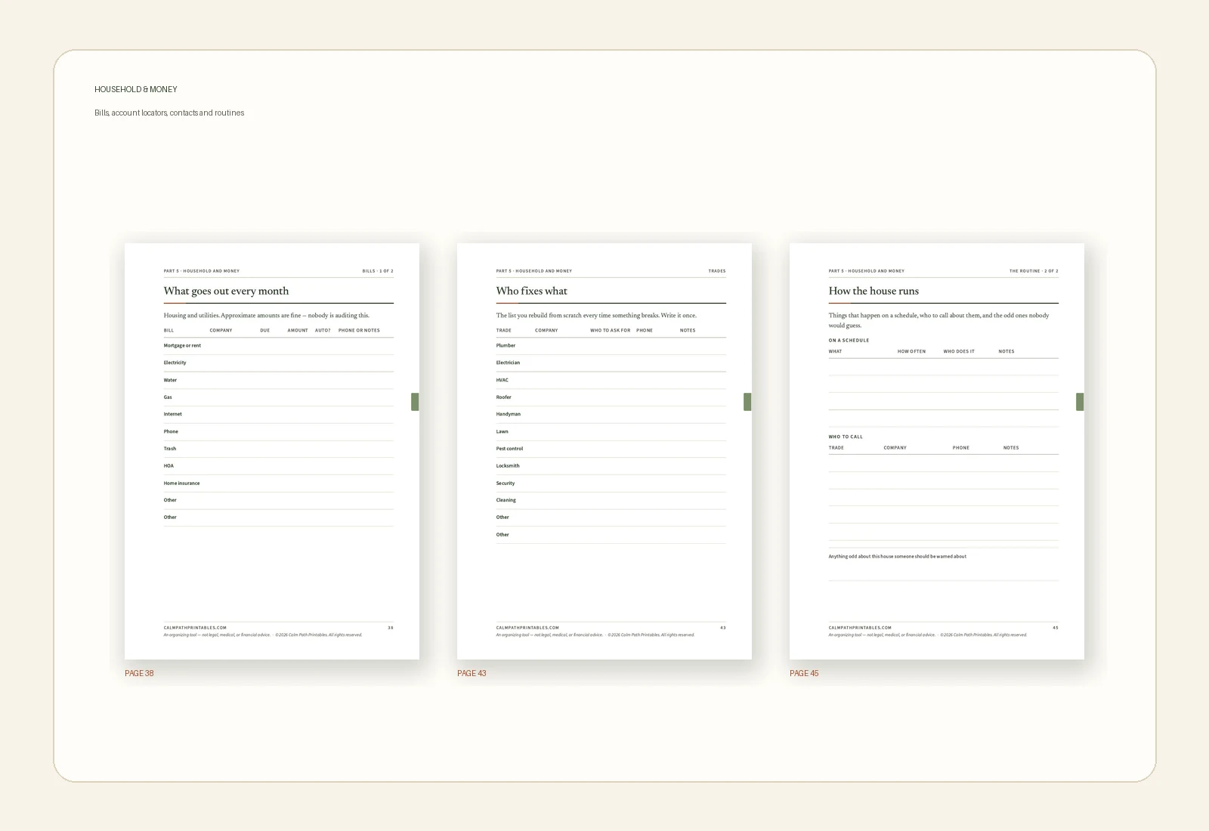
Task: Click the "HOW OFTEN" column header
Action: 911,351
